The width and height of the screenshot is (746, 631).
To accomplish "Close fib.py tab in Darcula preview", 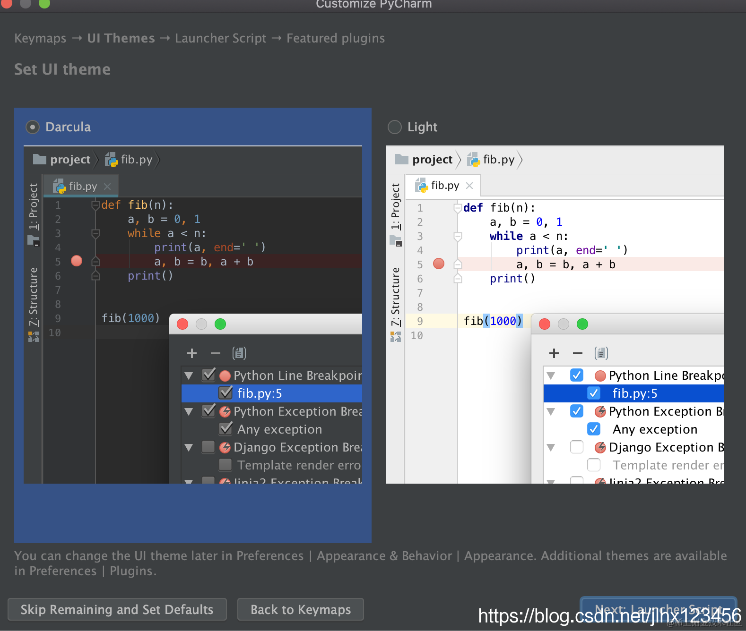I will tap(107, 187).
